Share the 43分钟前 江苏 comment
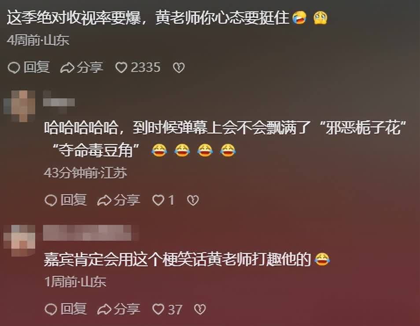The image size is (420, 326). pyautogui.click(x=118, y=200)
